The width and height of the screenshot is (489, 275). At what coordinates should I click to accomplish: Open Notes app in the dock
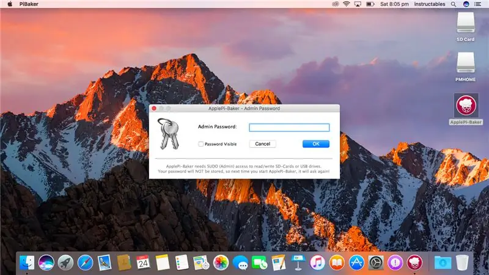click(x=163, y=263)
